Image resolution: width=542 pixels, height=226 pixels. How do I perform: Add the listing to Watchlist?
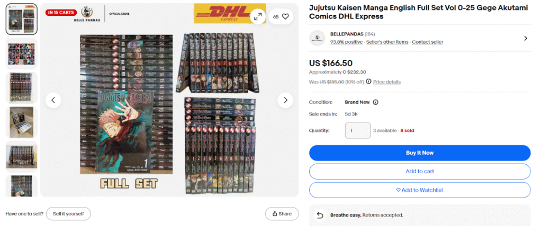420,190
